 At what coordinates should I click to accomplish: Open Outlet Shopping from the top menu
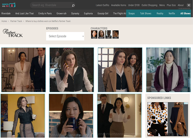(x=150, y=5)
